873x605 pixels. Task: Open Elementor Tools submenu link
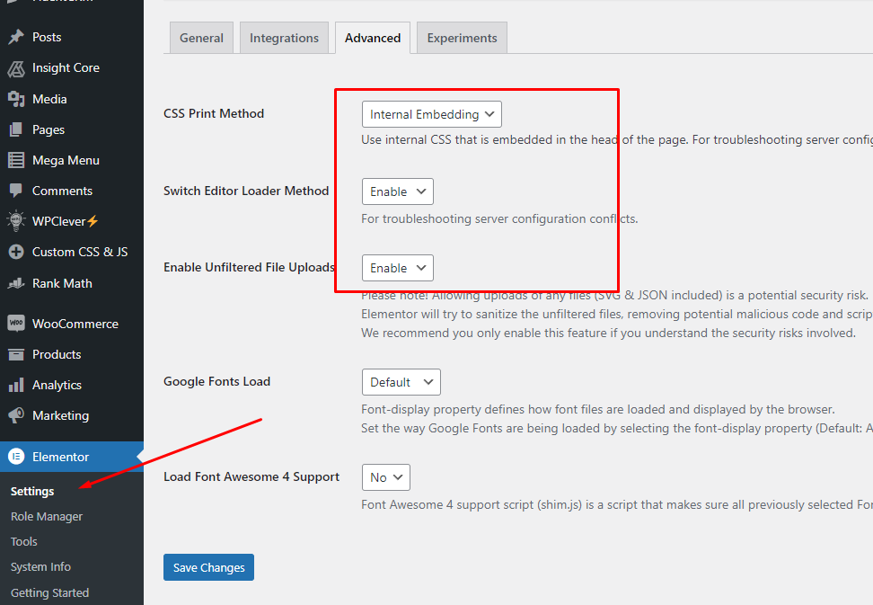coord(24,541)
